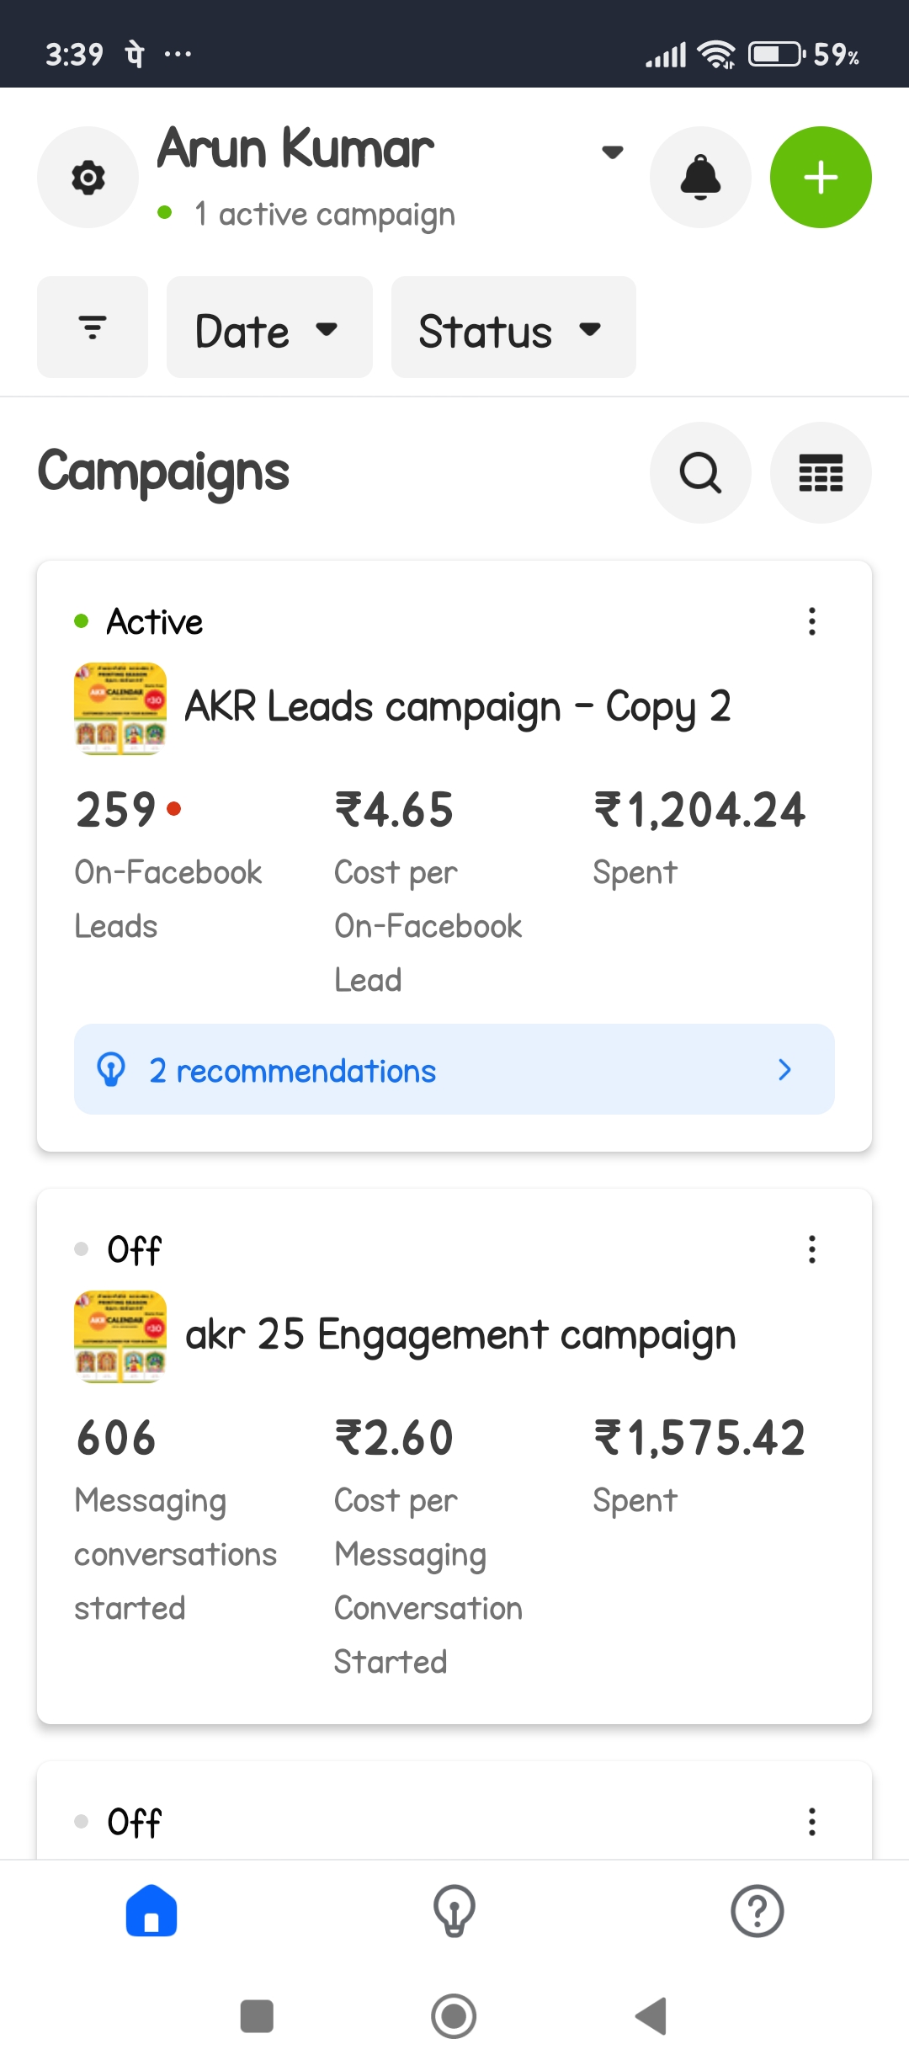Open notifications bell

[x=700, y=178]
